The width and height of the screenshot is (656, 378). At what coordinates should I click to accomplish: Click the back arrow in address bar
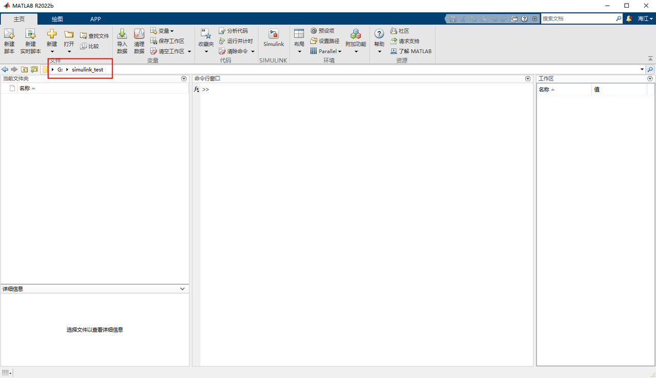pos(5,69)
